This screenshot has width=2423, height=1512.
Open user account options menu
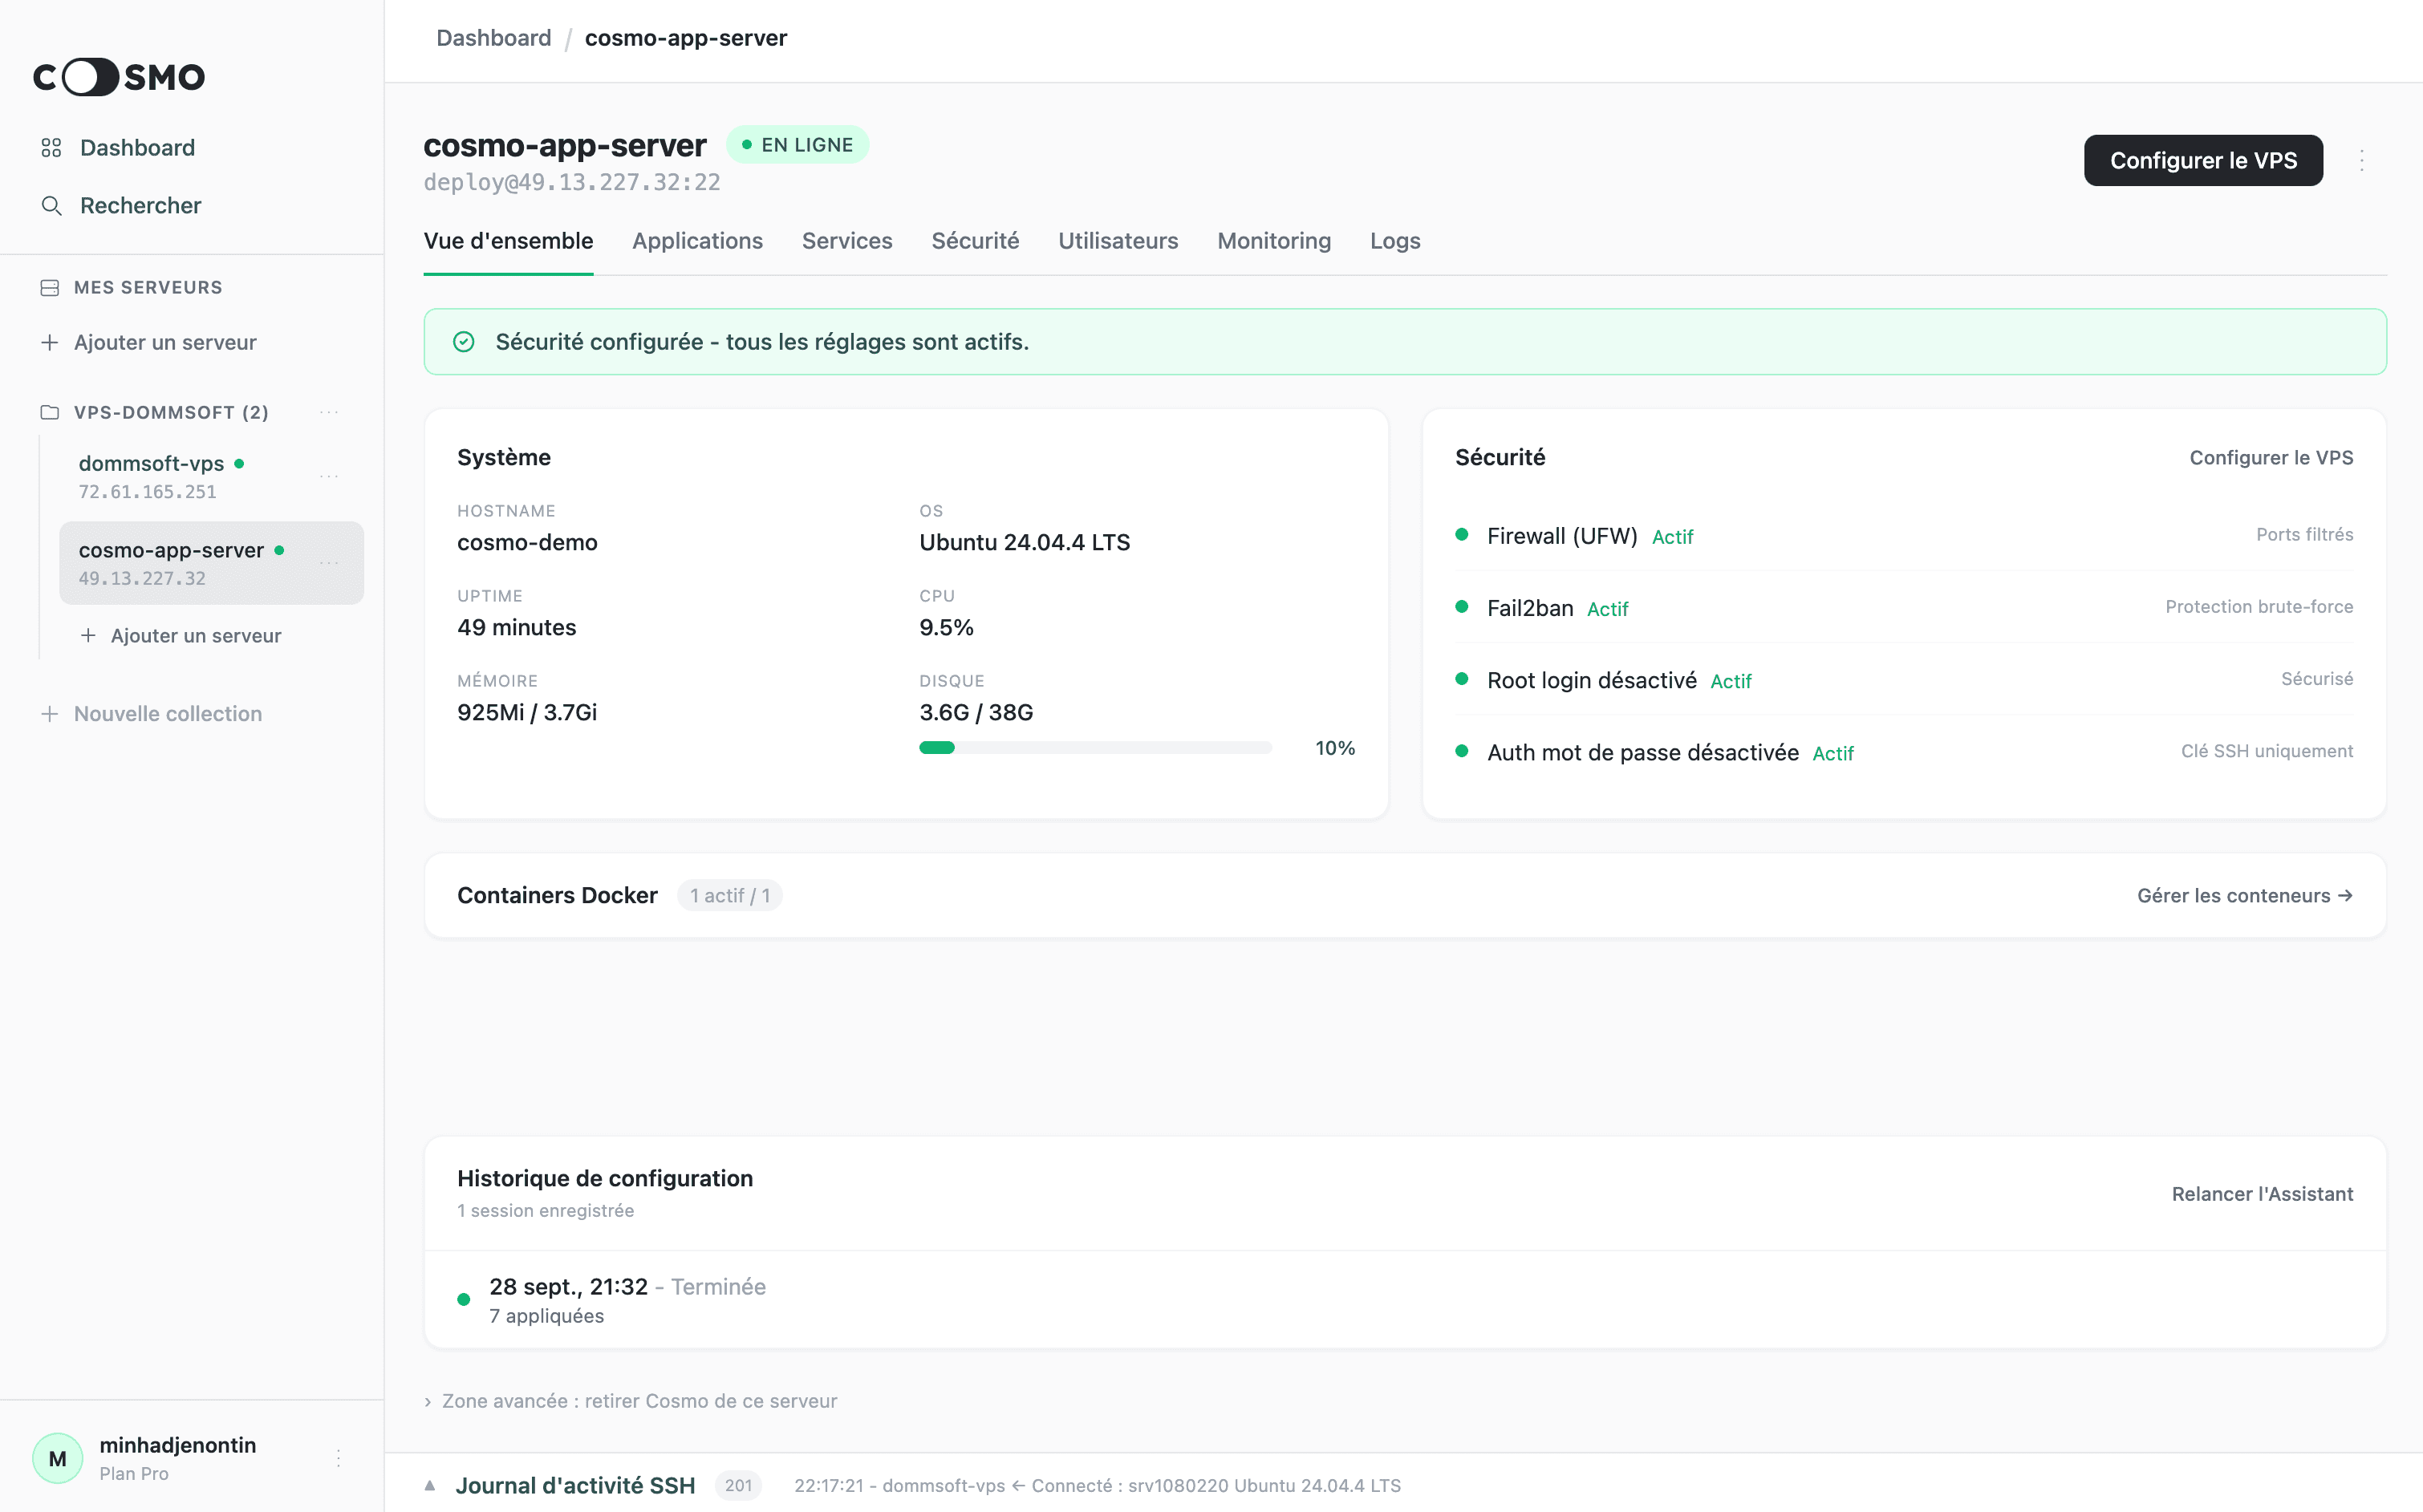click(339, 1458)
